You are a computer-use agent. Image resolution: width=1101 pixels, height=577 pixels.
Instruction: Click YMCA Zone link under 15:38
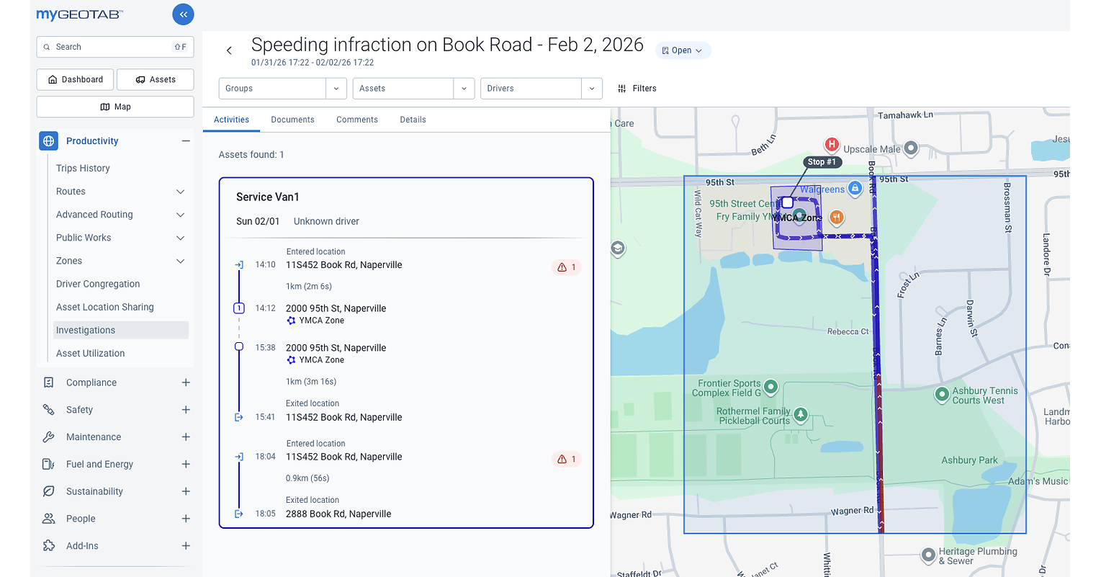pos(321,360)
